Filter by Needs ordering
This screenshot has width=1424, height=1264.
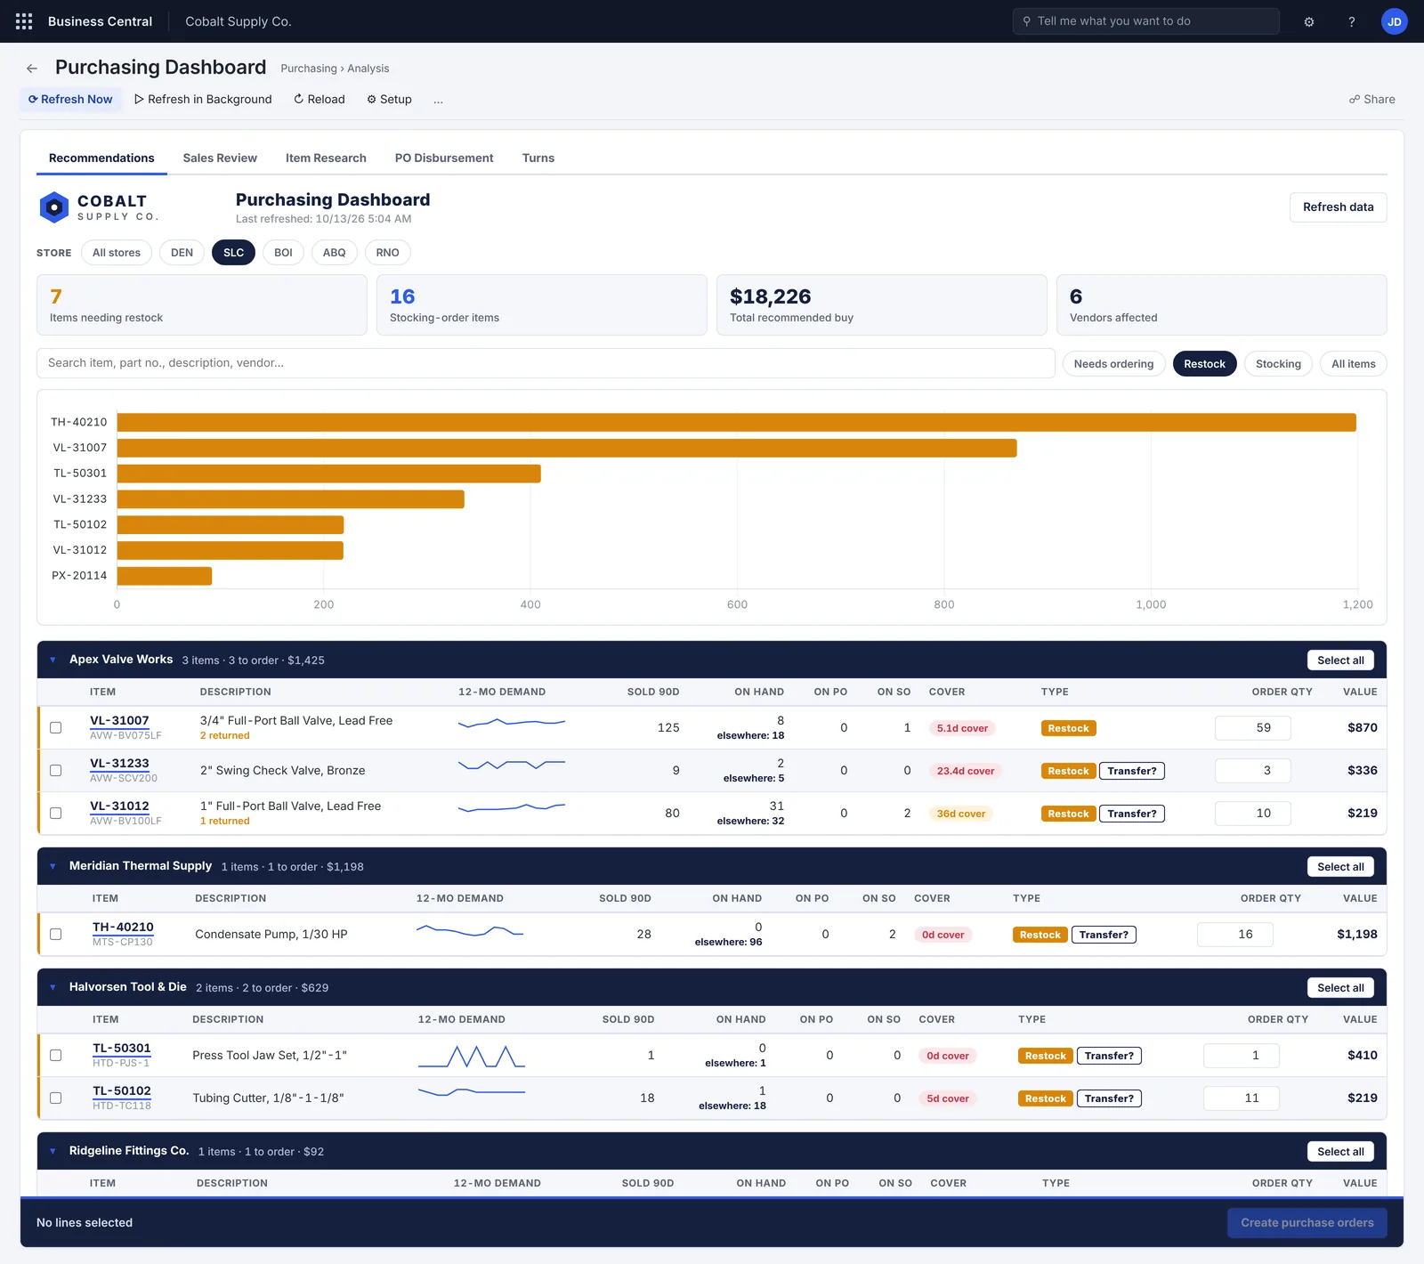1113,364
